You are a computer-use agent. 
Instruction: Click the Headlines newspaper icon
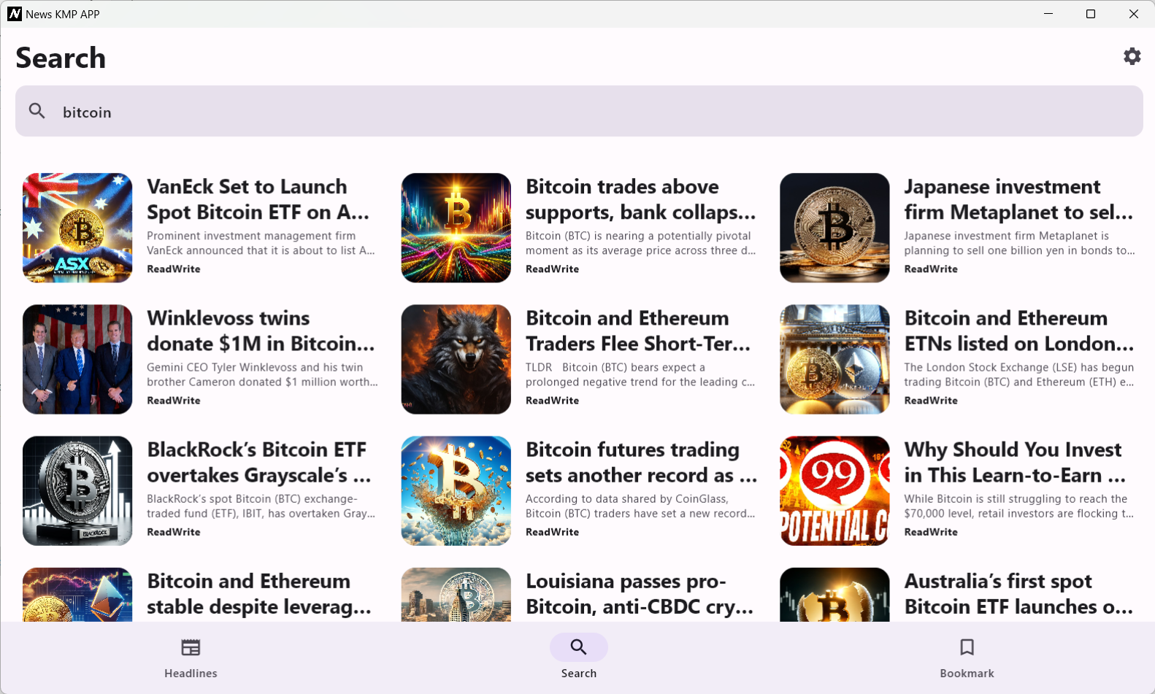(191, 647)
